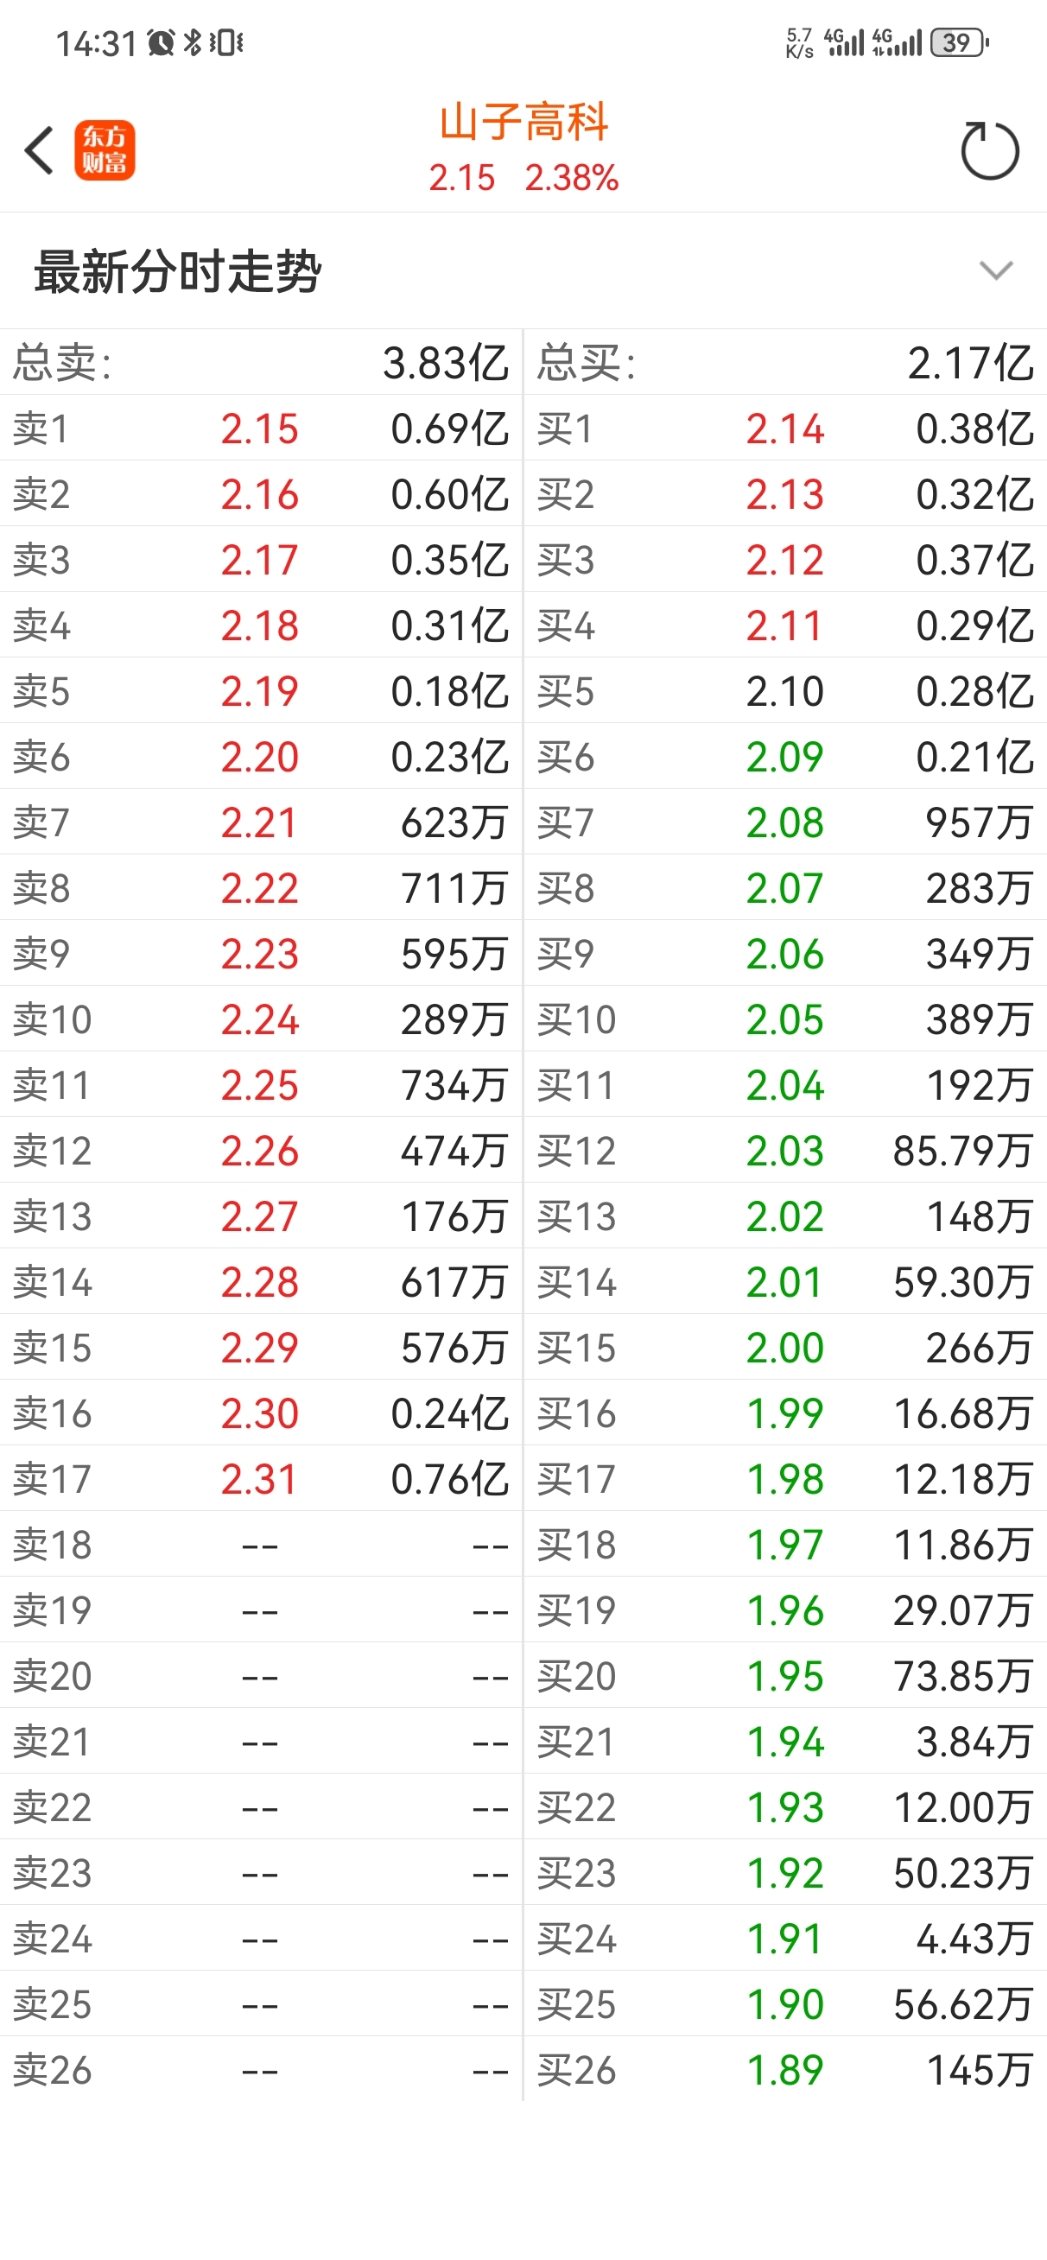
Task: Select the 买3 price 2.12
Action: (x=784, y=560)
